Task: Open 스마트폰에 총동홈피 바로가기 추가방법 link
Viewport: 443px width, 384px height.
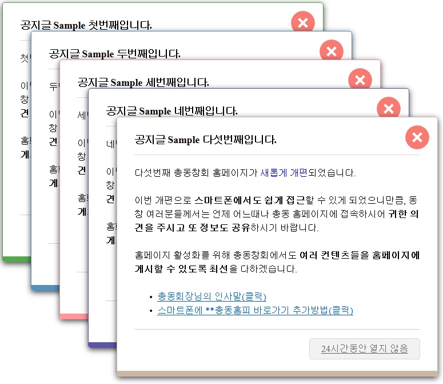Action: click(x=255, y=310)
